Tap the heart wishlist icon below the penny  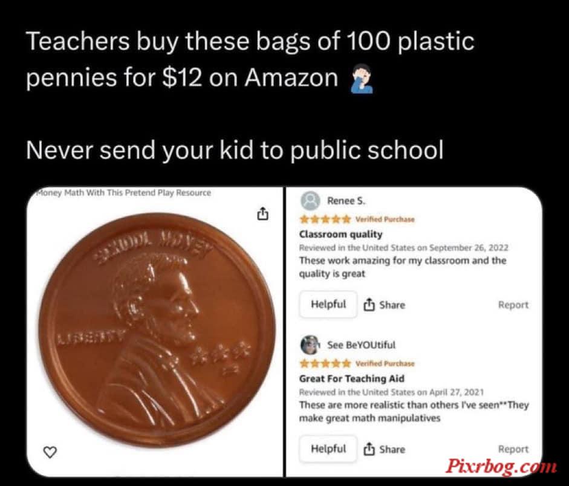click(x=50, y=452)
